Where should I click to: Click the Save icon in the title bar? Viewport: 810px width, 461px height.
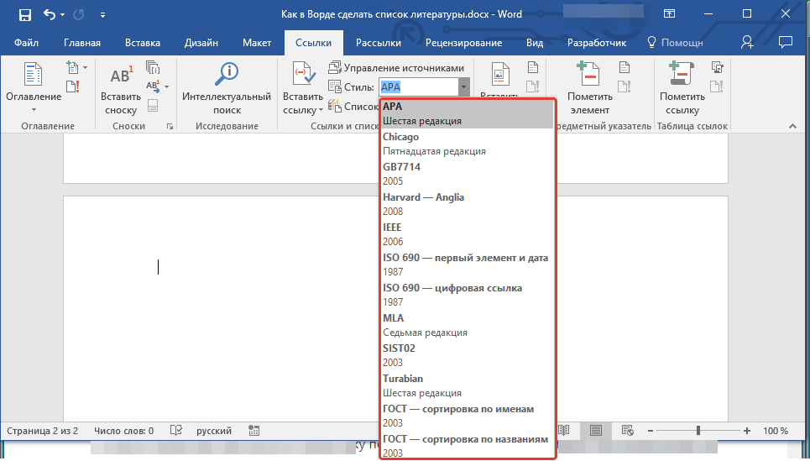coord(24,14)
